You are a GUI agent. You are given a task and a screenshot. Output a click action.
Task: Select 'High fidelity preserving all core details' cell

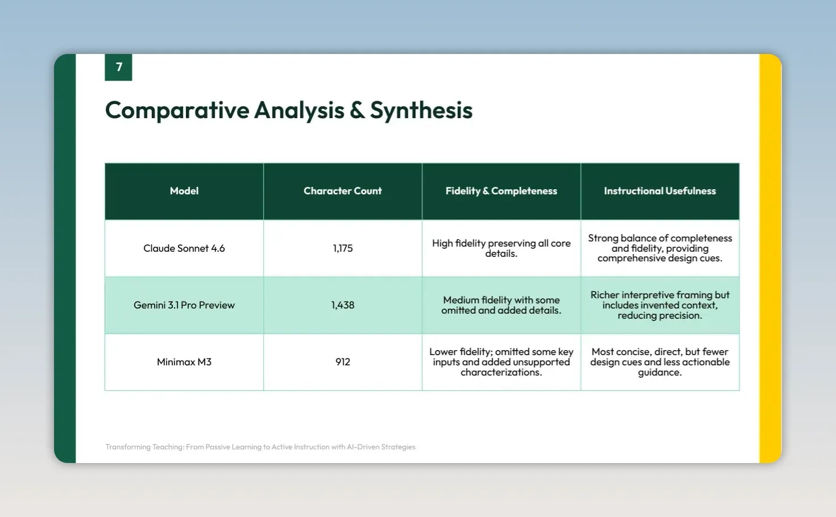pyautogui.click(x=502, y=248)
